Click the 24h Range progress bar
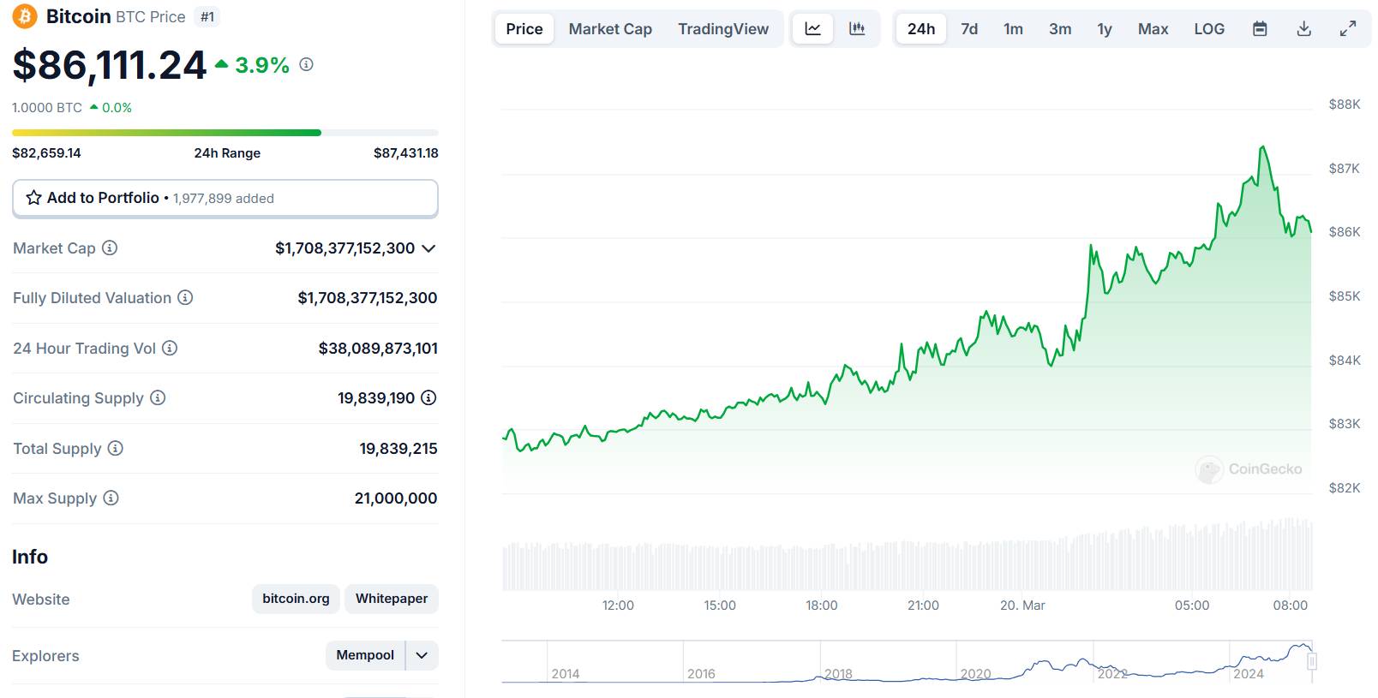This screenshot has height=698, width=1378. pos(225,133)
